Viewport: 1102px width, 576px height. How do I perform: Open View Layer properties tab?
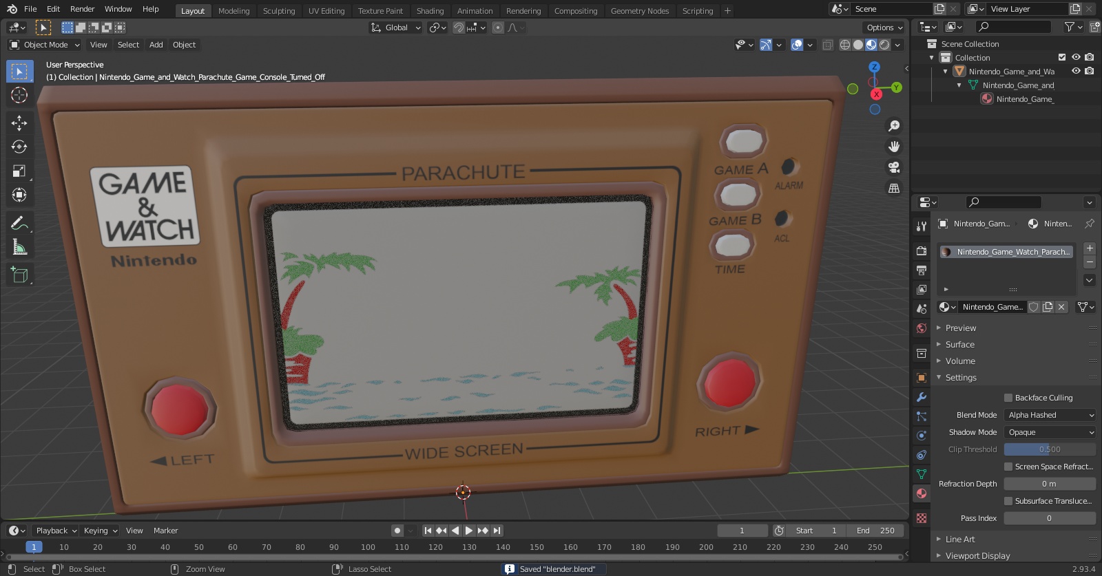point(922,290)
